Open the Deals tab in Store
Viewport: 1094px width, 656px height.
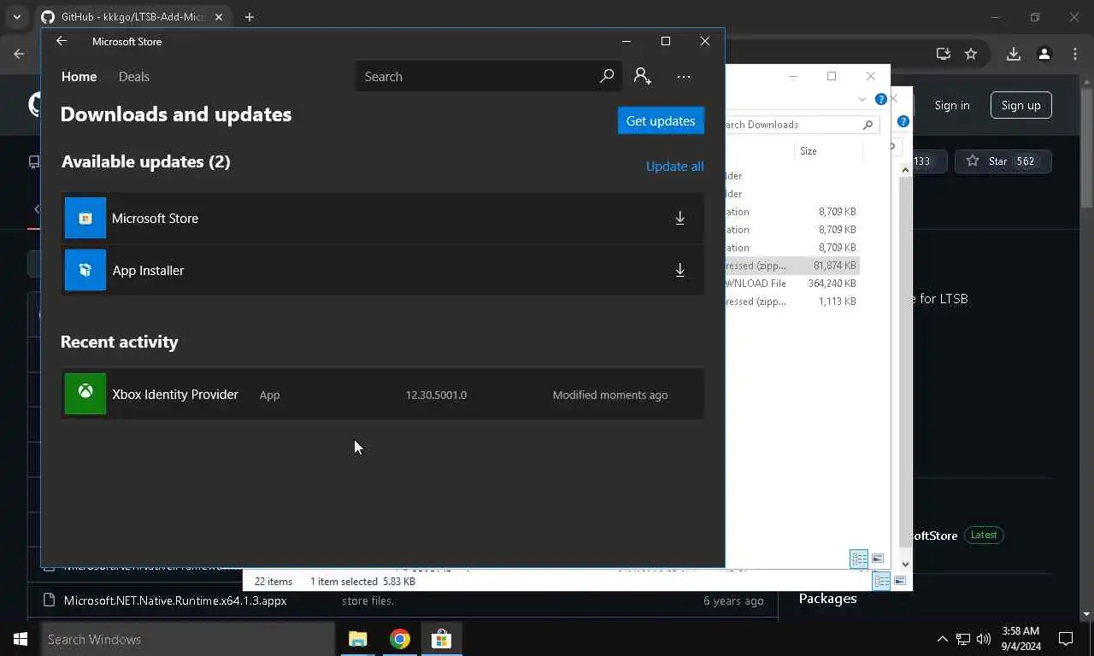(x=134, y=77)
